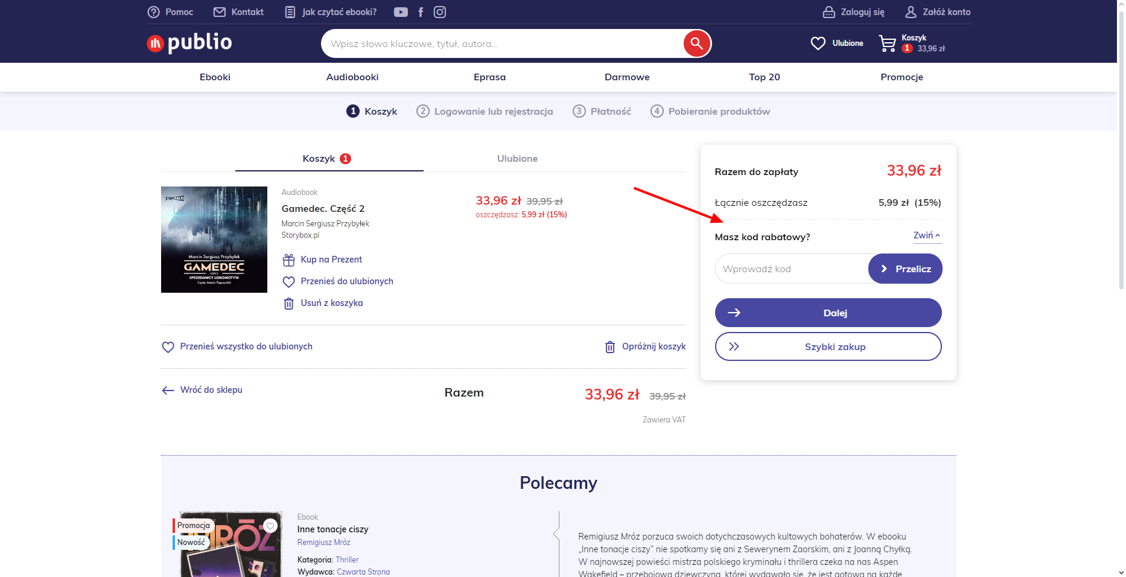
Task: Open the Audiobooki menu
Action: pos(352,77)
